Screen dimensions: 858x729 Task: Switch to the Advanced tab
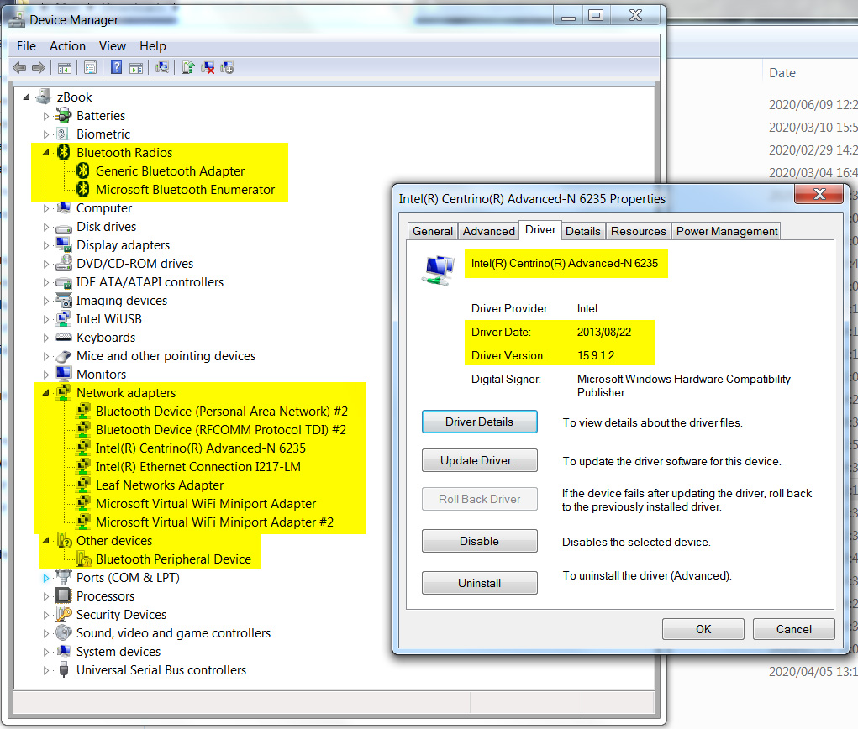click(488, 231)
